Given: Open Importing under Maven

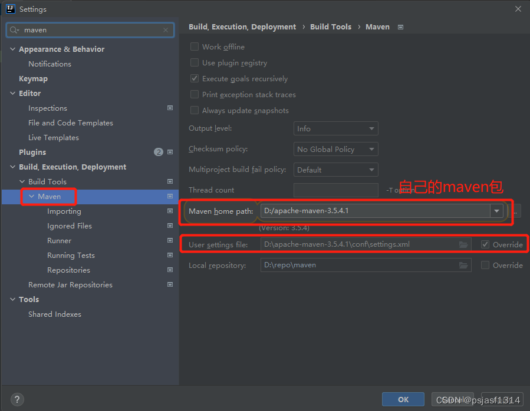Looking at the screenshot, I should pos(64,211).
